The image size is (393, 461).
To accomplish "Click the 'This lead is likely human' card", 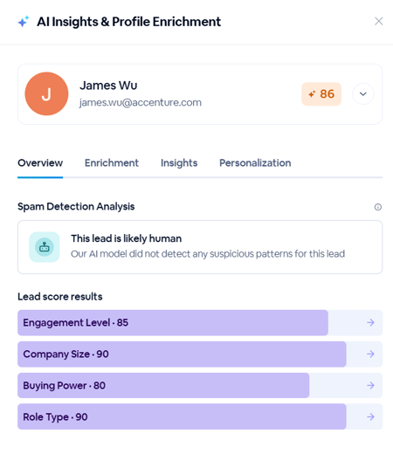I will [x=200, y=247].
